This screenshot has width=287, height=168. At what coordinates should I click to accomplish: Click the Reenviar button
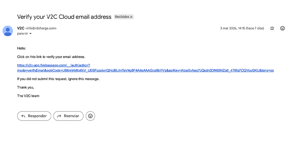(69, 116)
